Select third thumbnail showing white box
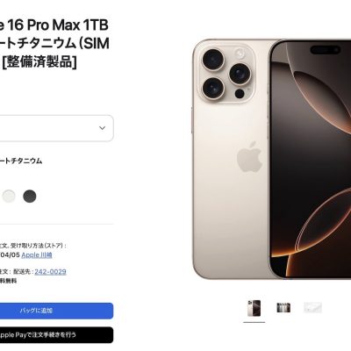 click(x=312, y=308)
